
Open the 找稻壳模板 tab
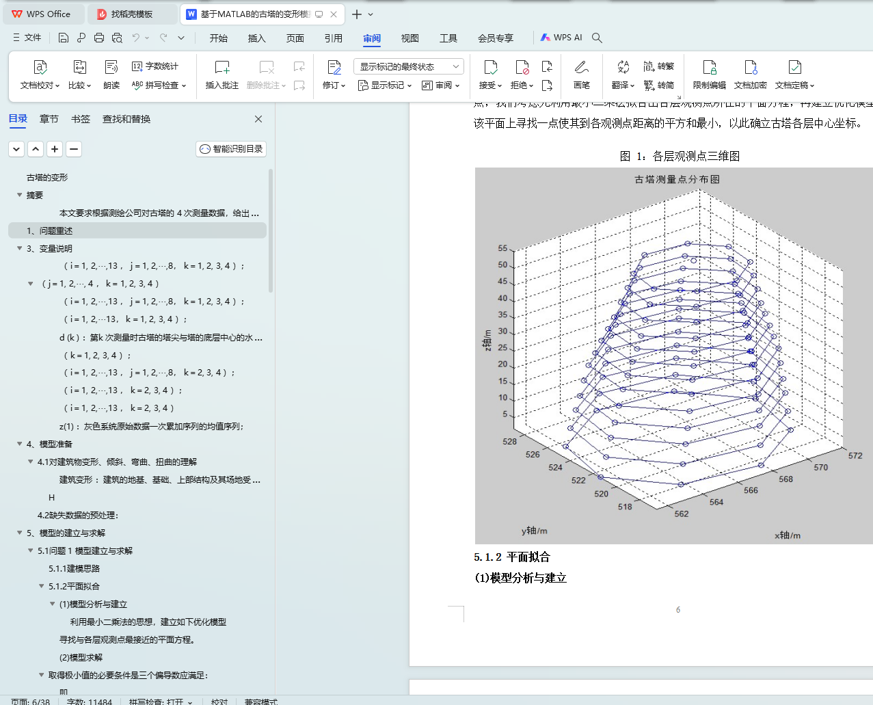point(133,14)
